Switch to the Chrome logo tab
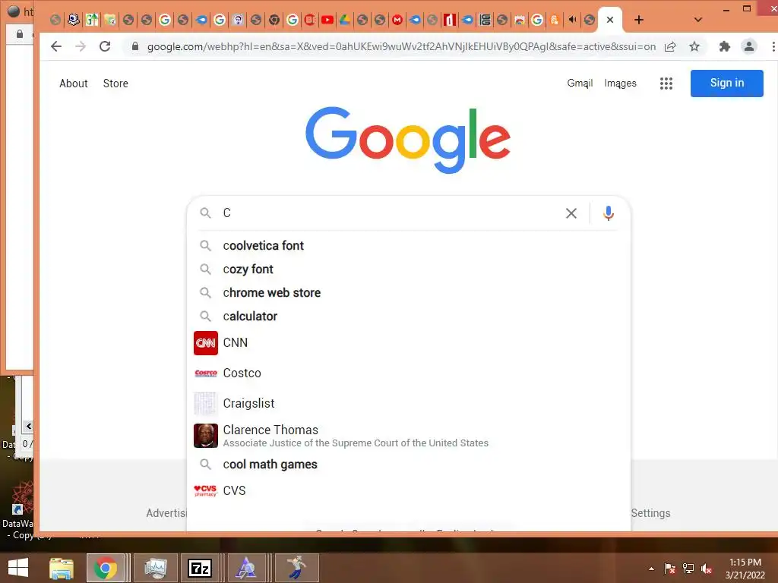 pos(274,20)
